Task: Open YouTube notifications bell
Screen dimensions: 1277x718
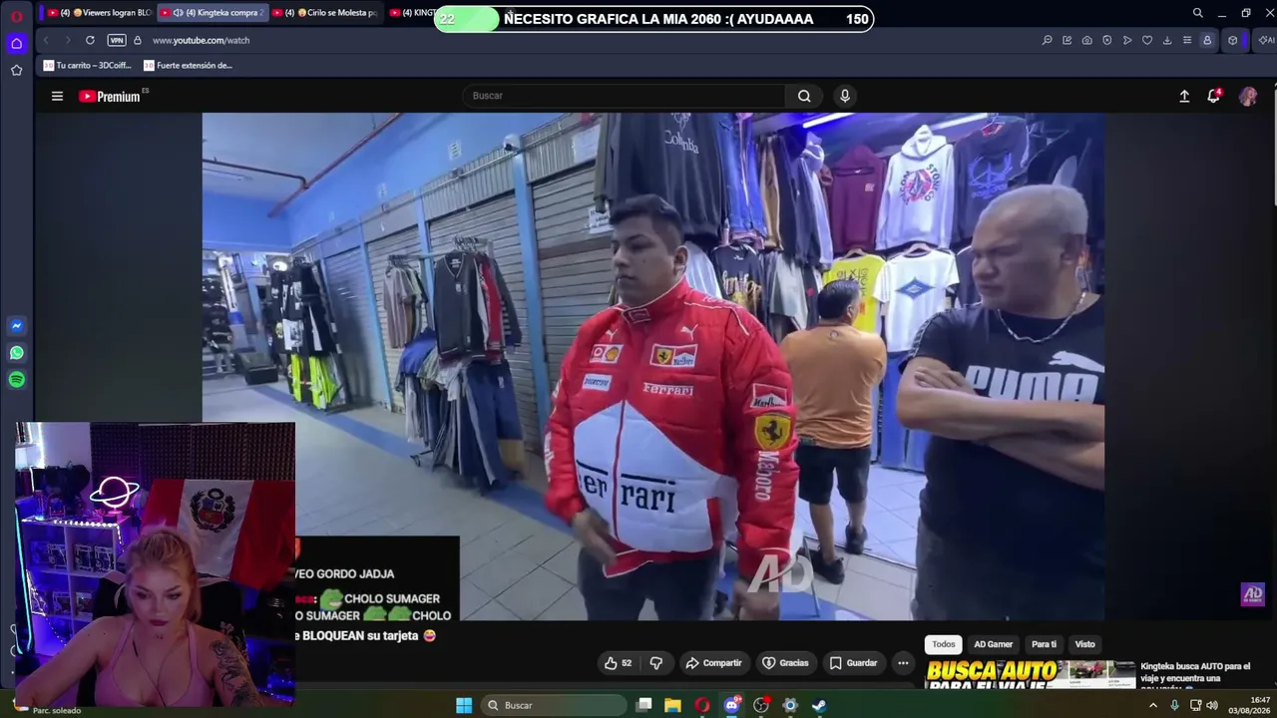Action: pyautogui.click(x=1214, y=96)
